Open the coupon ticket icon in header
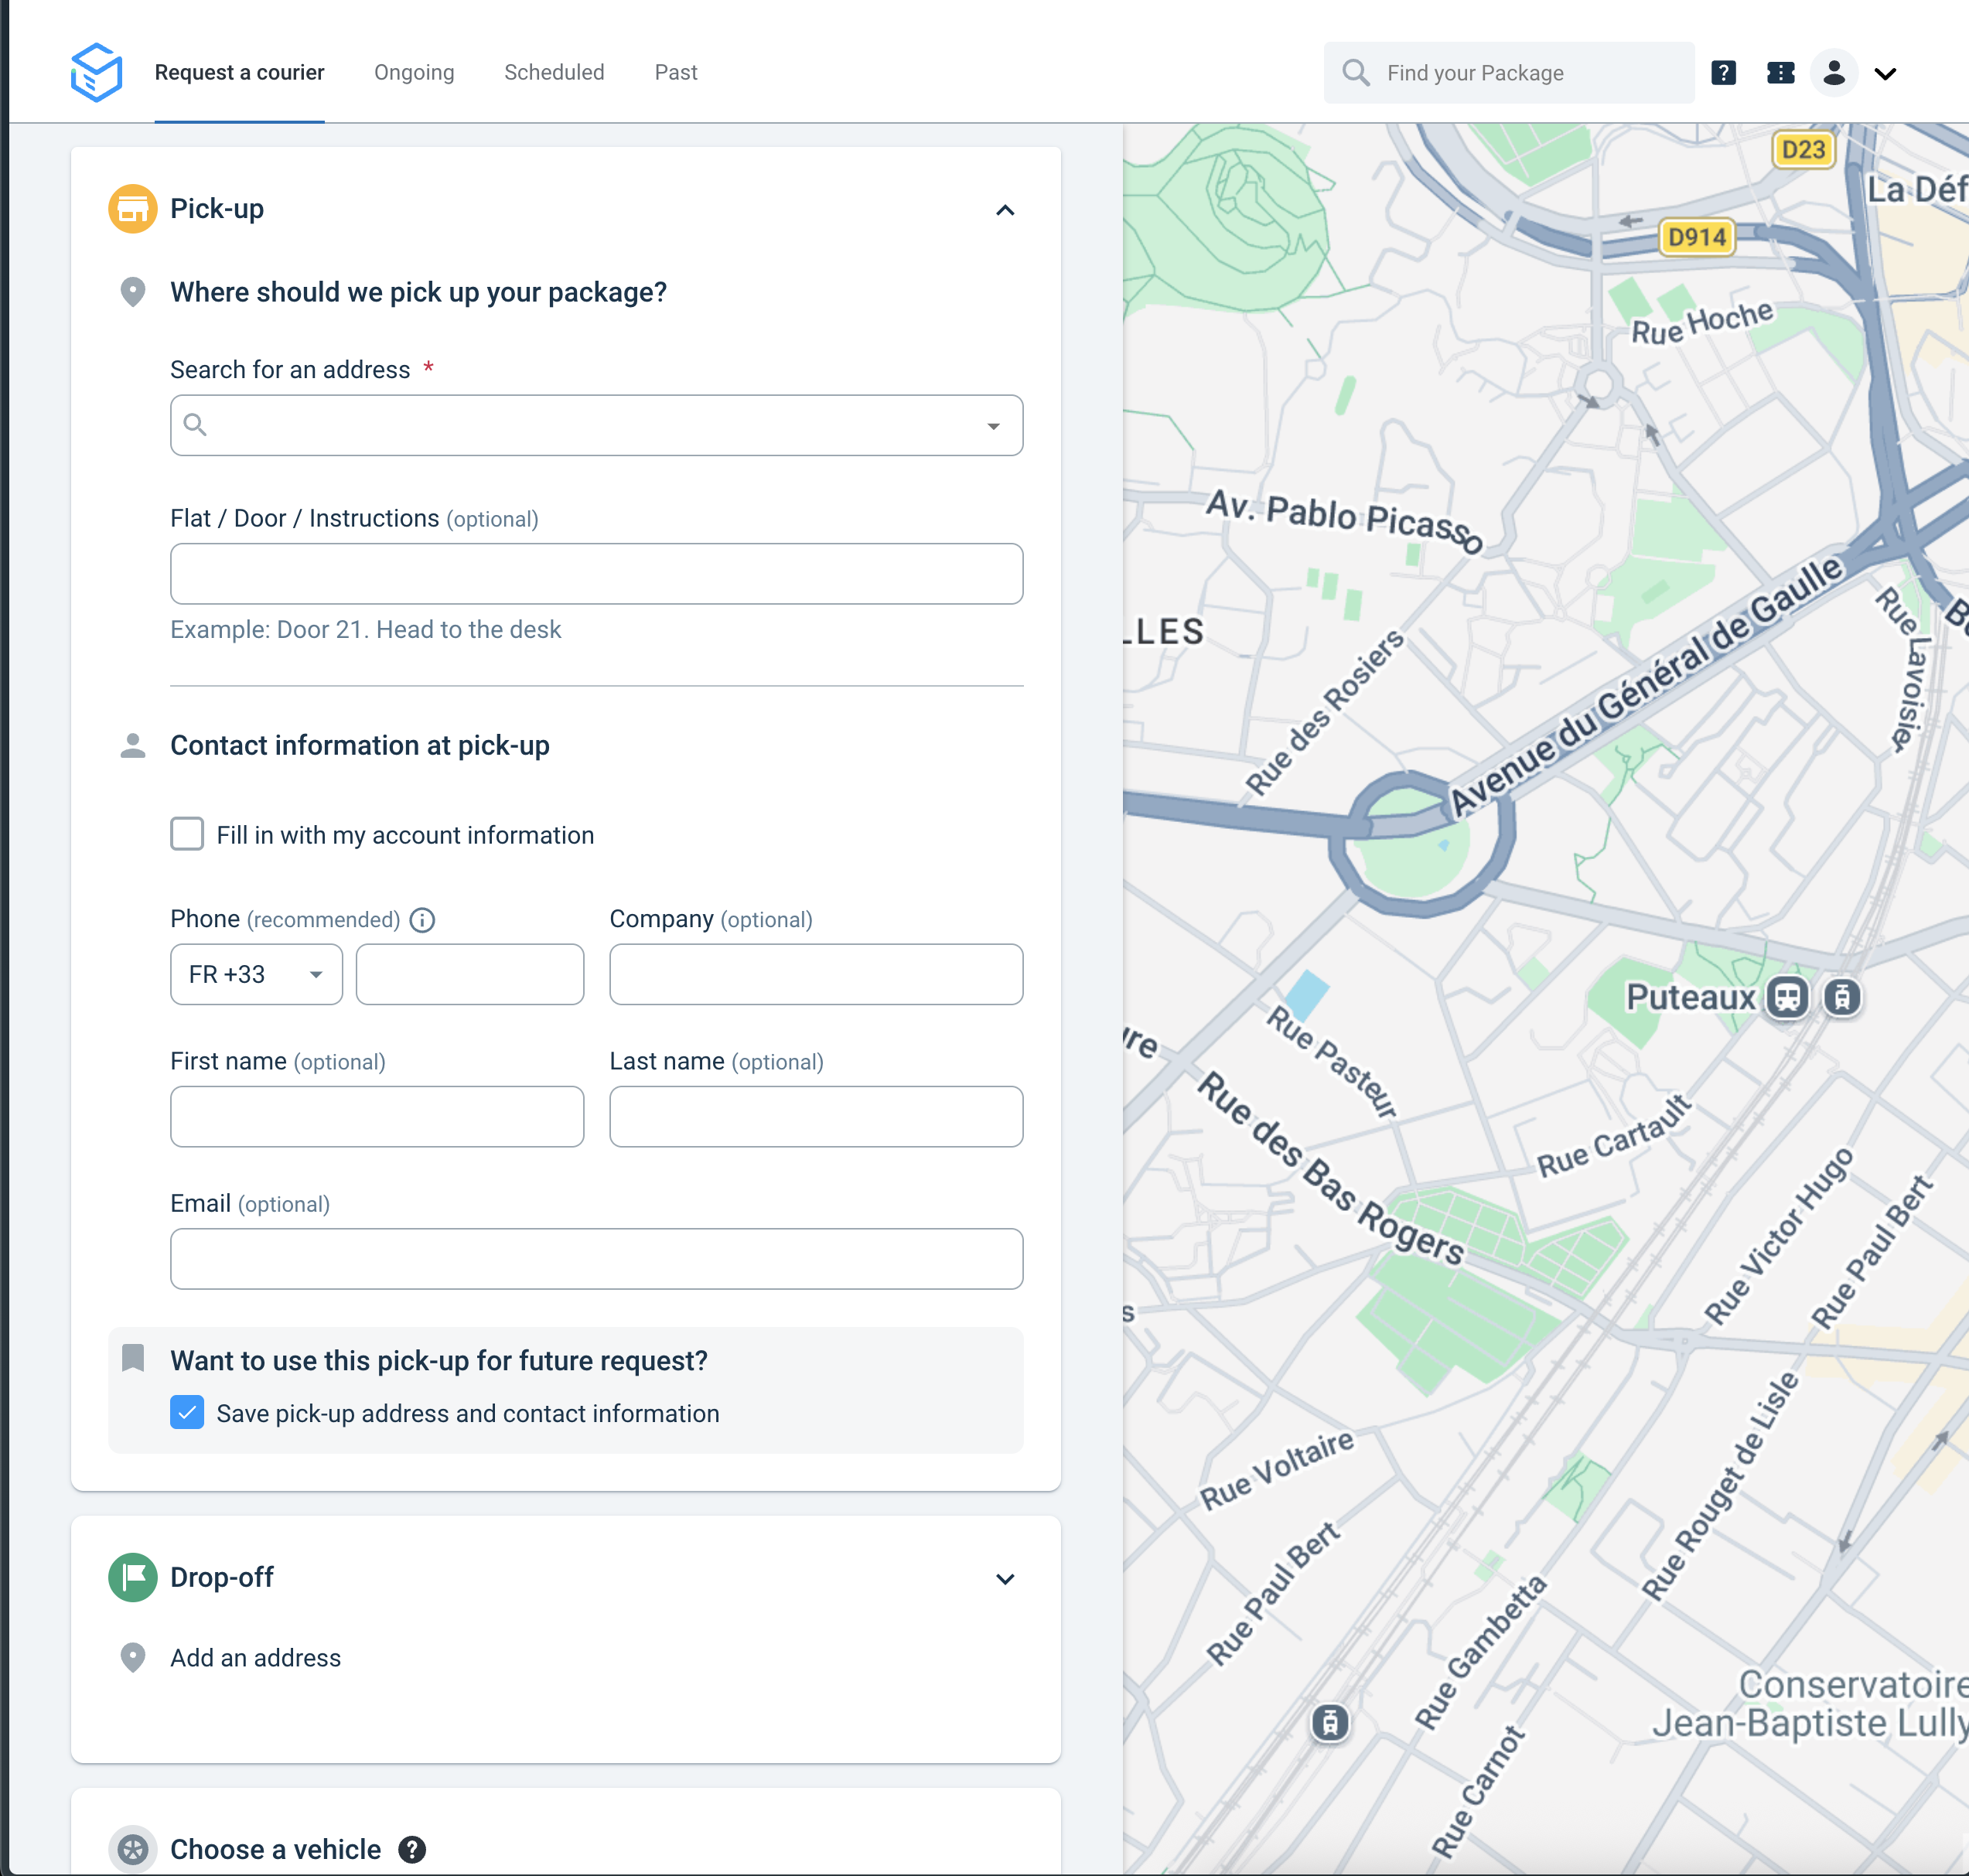The height and width of the screenshot is (1876, 1969). click(1780, 73)
